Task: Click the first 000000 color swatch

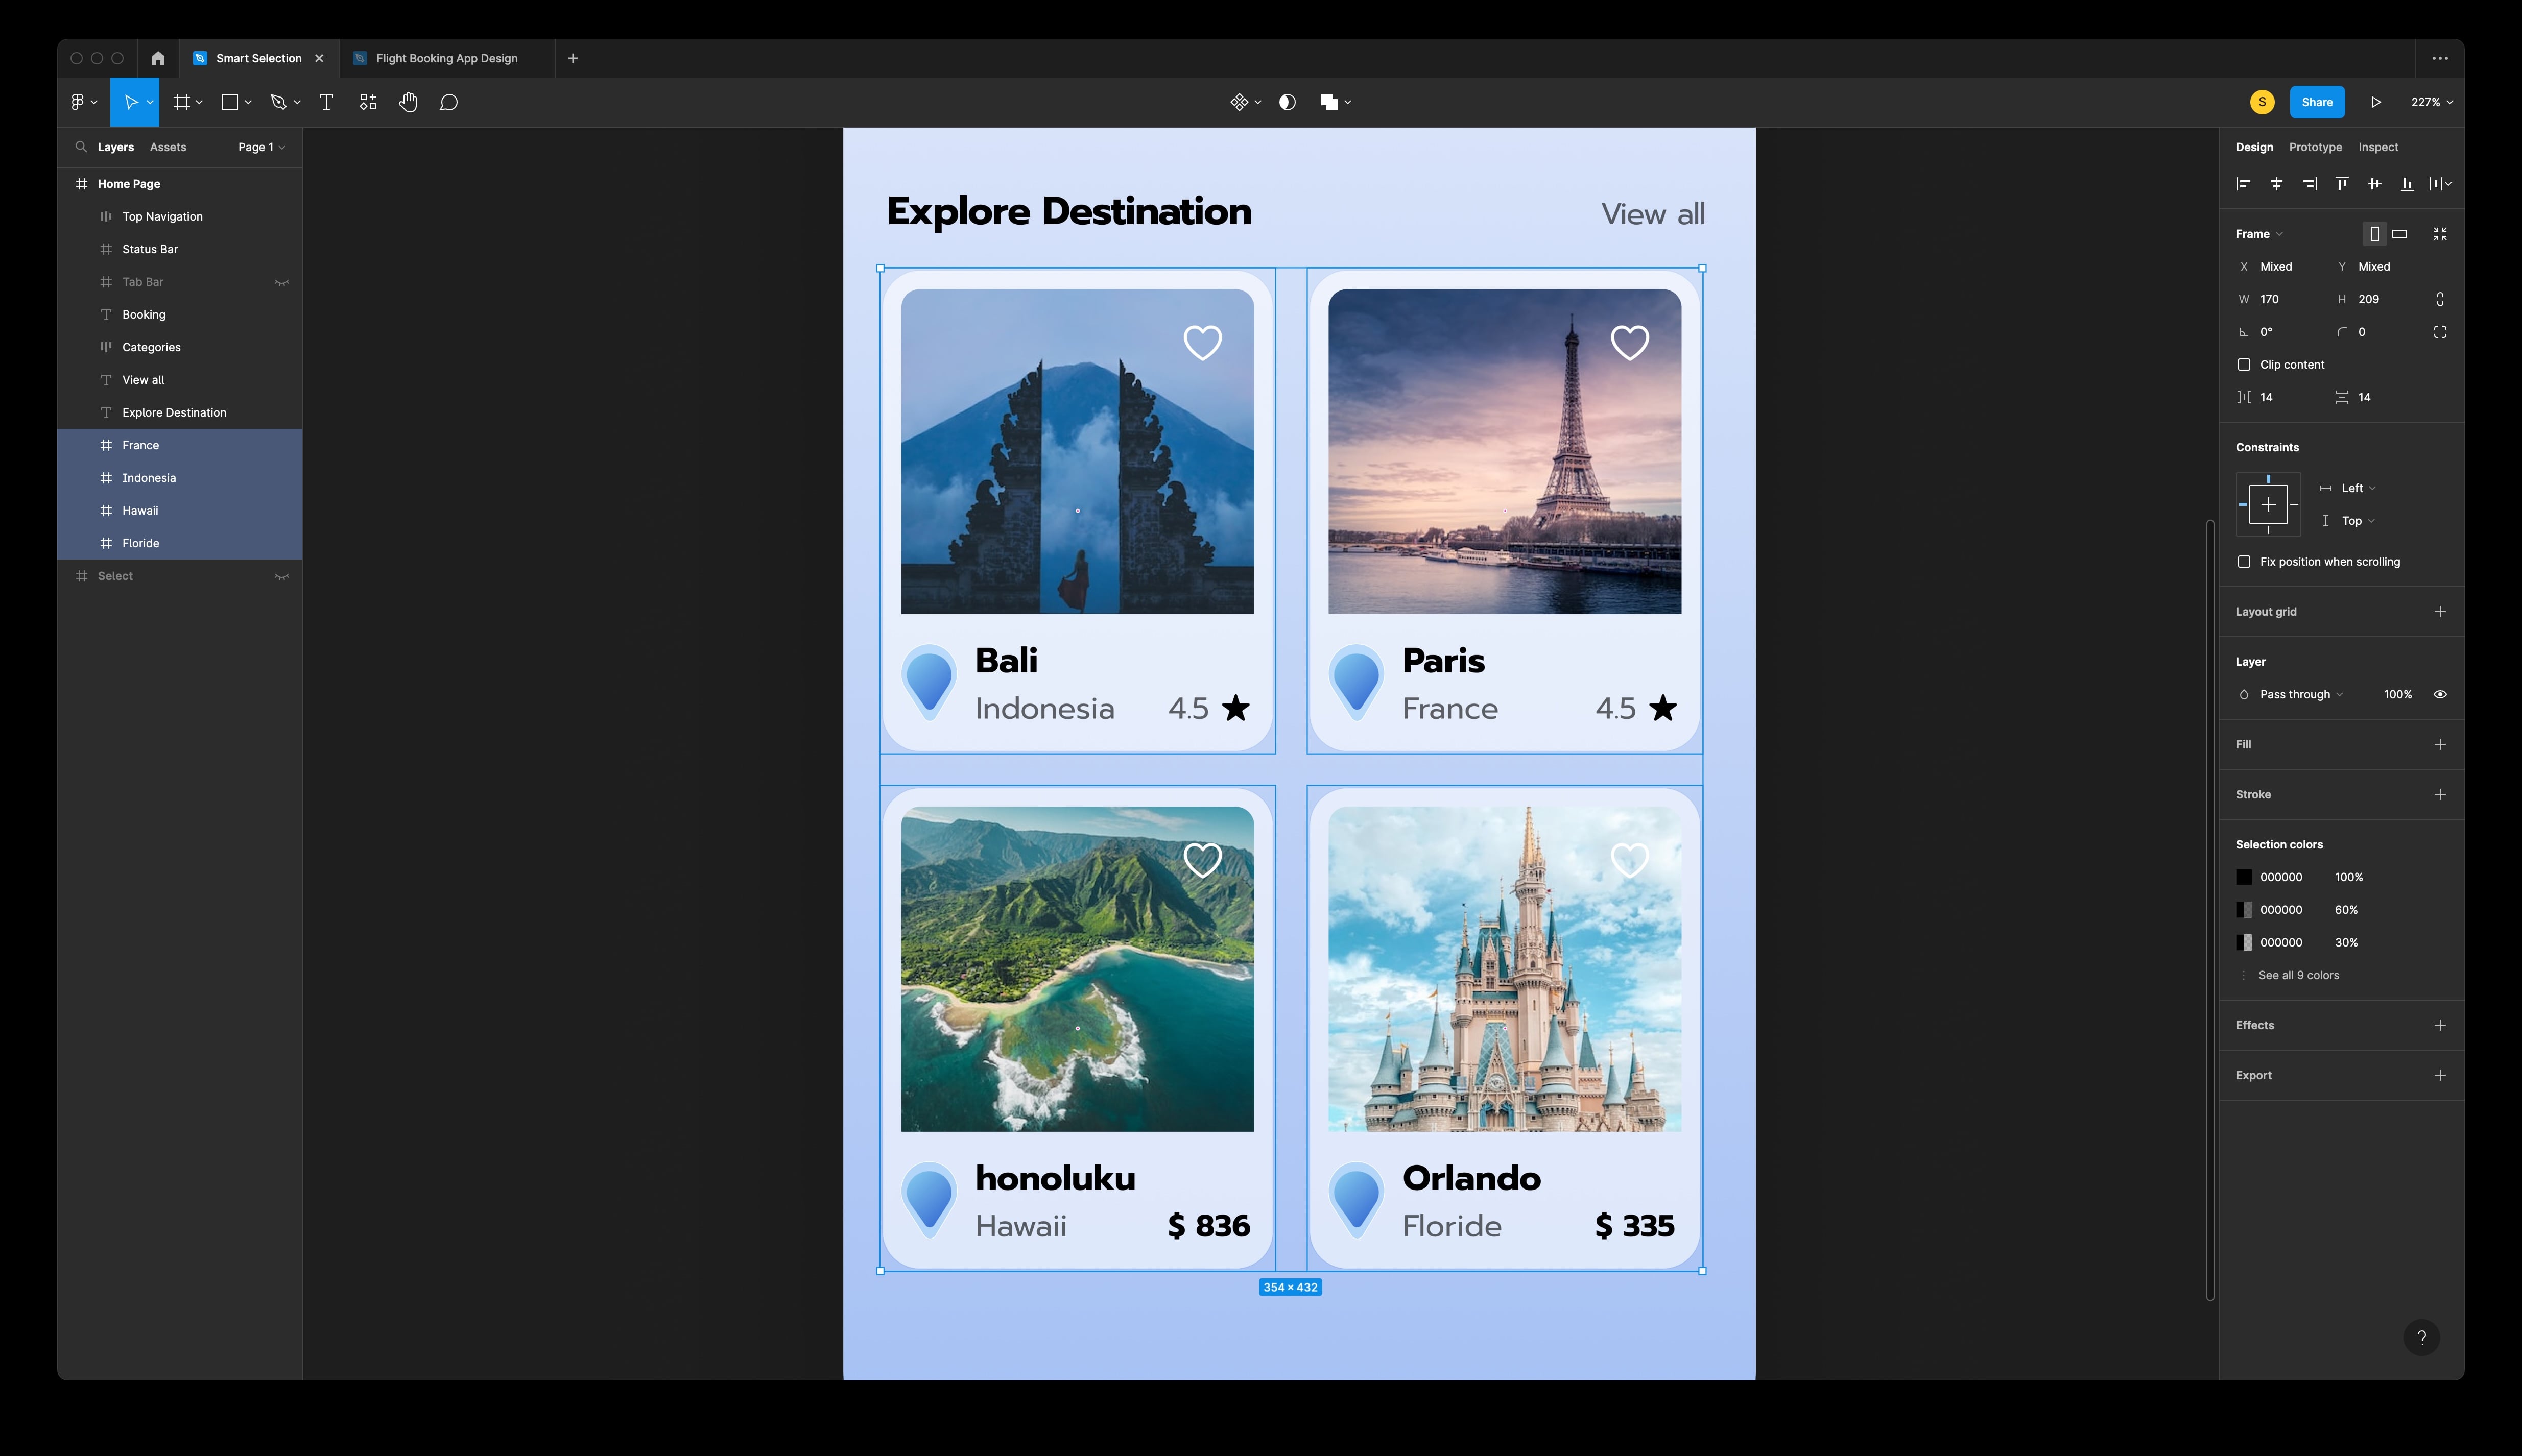Action: 2244,878
